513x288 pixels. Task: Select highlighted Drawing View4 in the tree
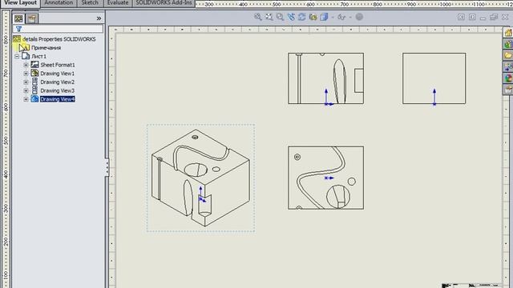point(58,99)
